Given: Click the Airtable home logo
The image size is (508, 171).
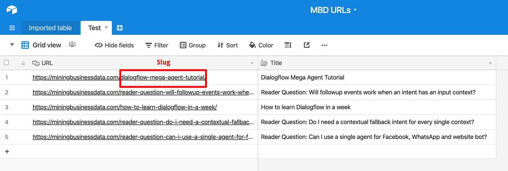Looking at the screenshot, I should point(12,10).
